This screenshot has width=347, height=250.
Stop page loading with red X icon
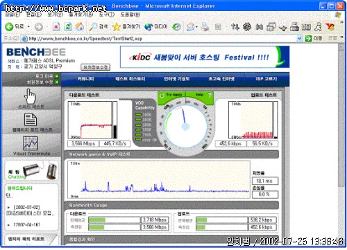(56, 27)
